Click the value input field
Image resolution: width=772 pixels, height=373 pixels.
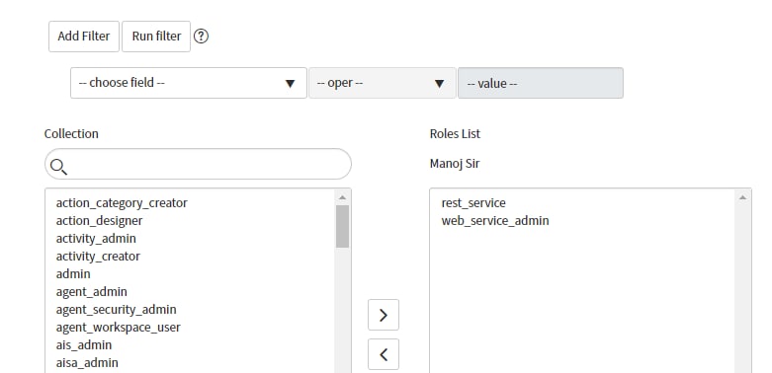click(x=541, y=83)
